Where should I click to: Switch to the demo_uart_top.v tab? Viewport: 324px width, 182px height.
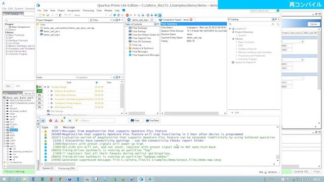(140, 20)
